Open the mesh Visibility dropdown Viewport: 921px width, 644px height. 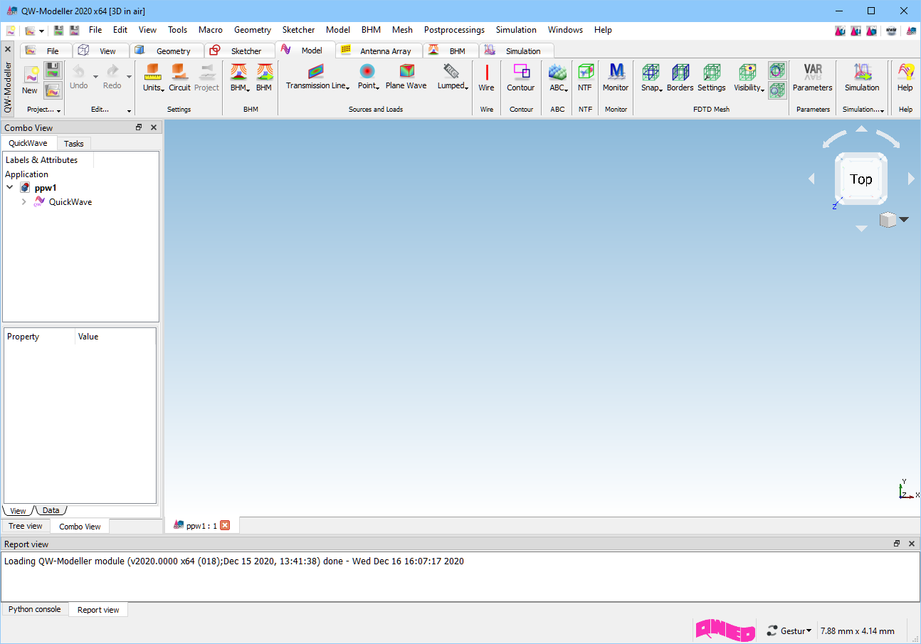point(749,78)
